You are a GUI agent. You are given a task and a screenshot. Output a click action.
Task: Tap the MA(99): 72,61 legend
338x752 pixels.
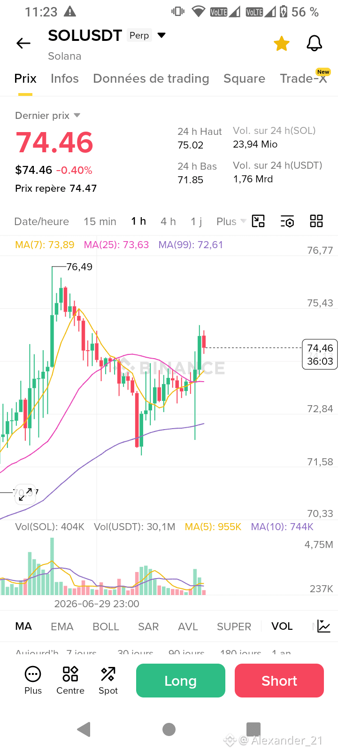pyautogui.click(x=191, y=245)
